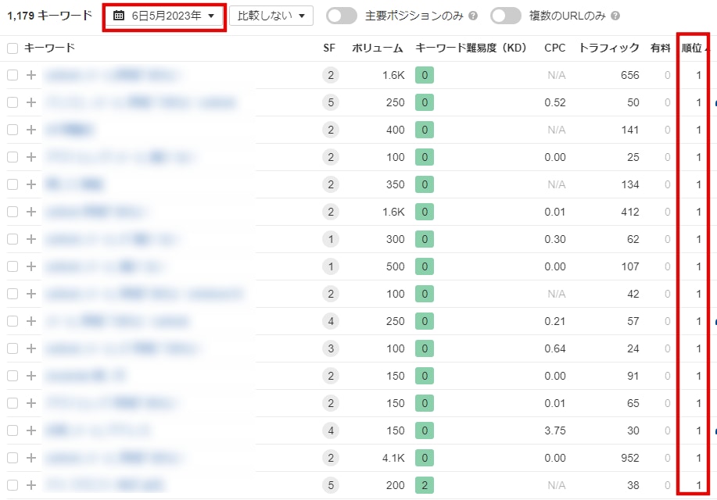Click the traffic value 412
The image size is (717, 500).
tap(629, 212)
